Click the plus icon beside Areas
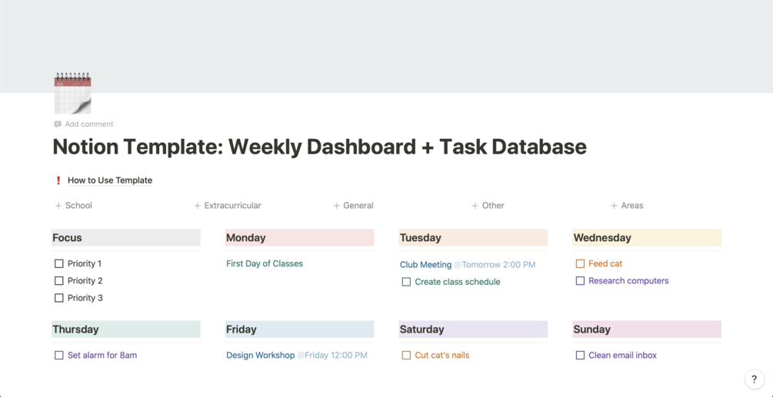 (614, 206)
